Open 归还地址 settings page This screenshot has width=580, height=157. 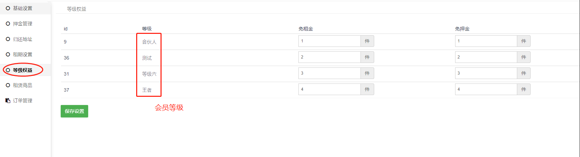tap(23, 39)
